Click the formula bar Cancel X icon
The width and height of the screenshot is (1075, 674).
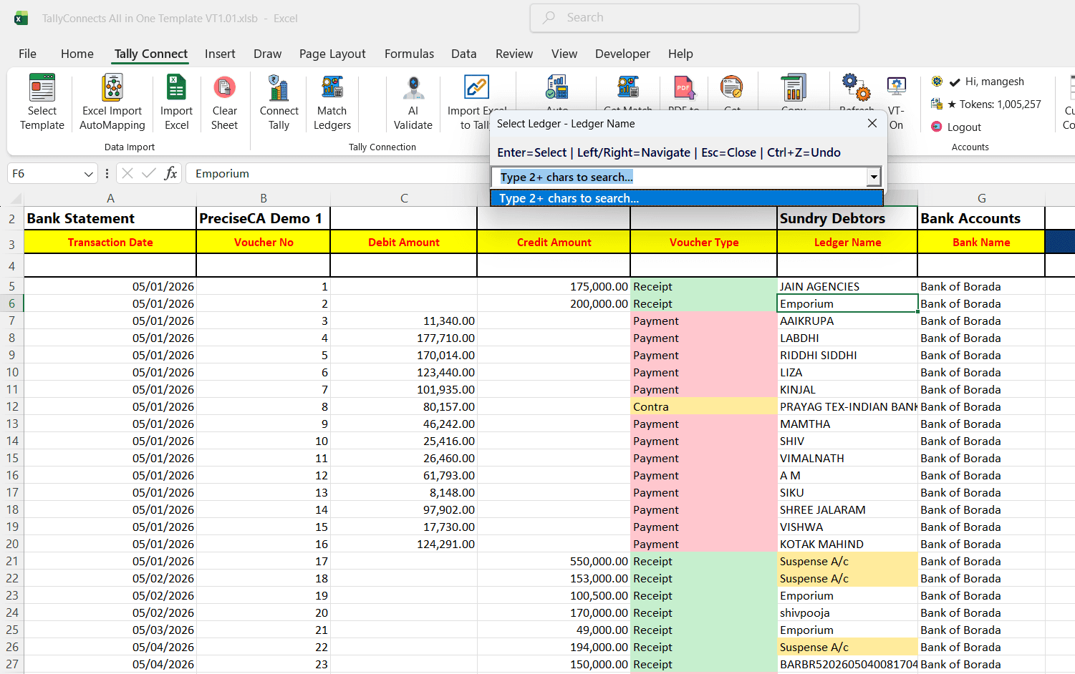coord(127,173)
